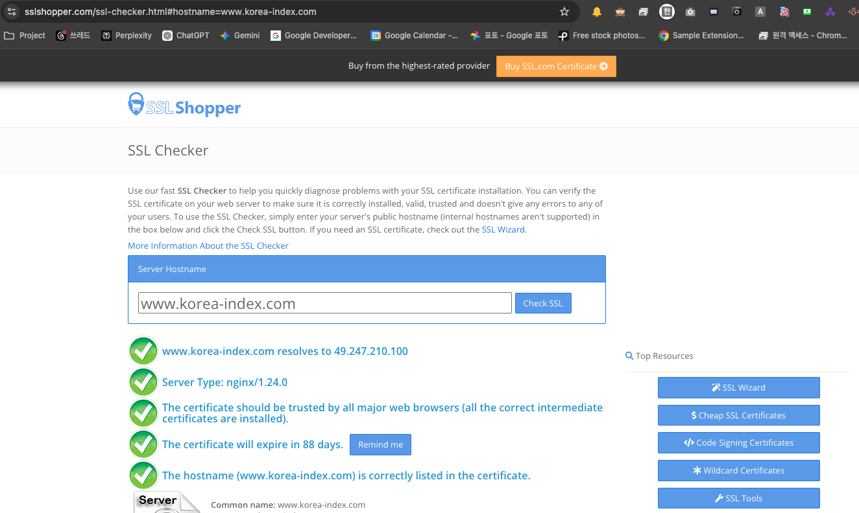Click green check beside hostname correctly listed
The width and height of the screenshot is (859, 513).
[143, 475]
